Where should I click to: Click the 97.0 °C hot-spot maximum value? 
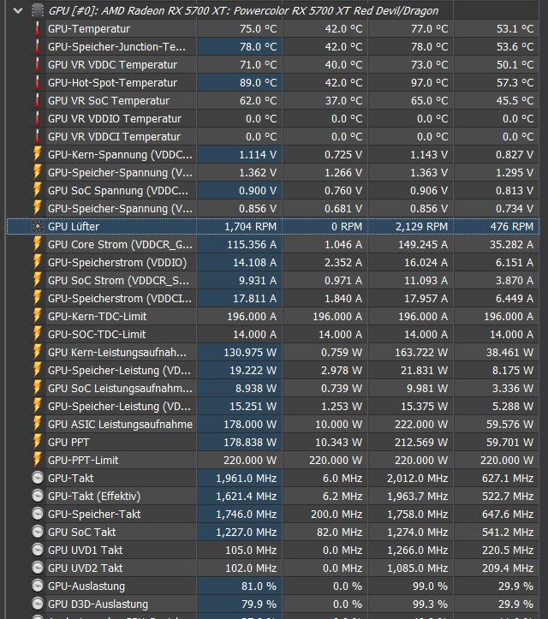point(429,82)
